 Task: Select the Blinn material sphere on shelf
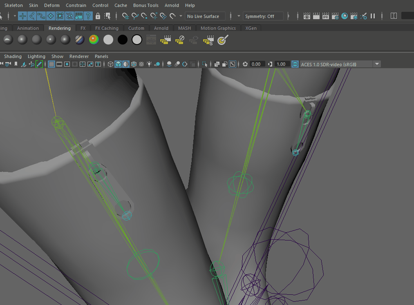pos(22,40)
